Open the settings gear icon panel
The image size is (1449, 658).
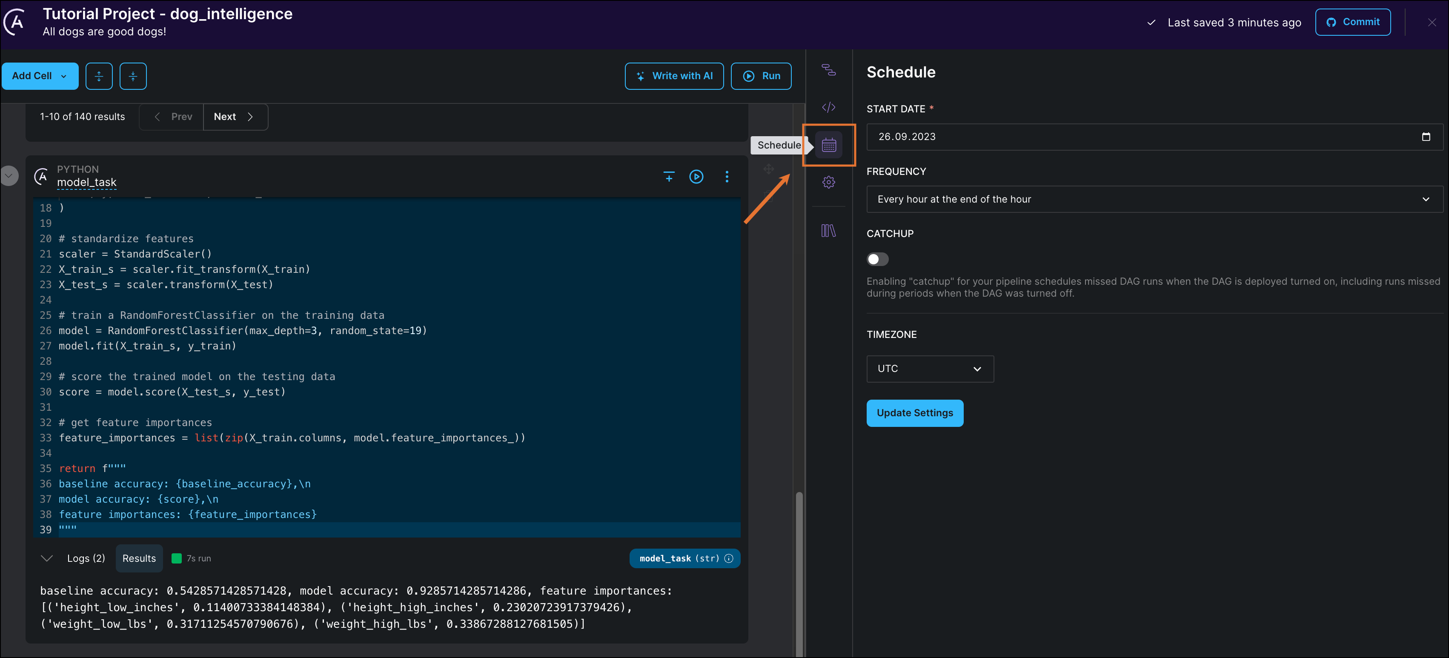coord(828,182)
